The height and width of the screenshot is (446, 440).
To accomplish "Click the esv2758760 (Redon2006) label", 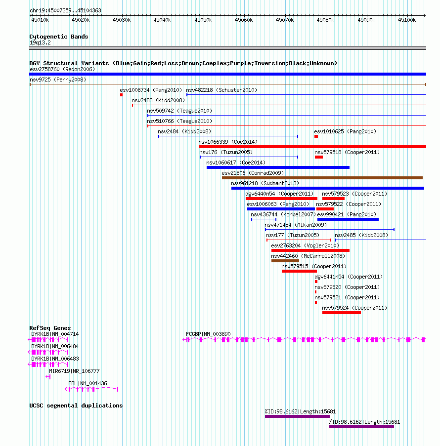I will (x=62, y=70).
